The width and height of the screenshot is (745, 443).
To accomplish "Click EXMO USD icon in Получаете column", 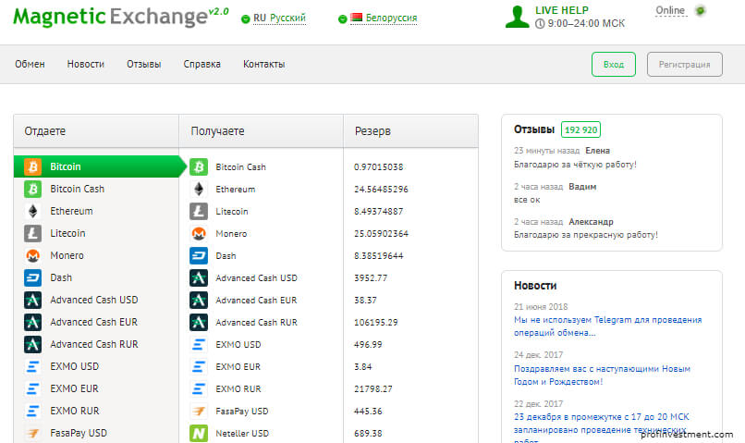I will pos(199,345).
